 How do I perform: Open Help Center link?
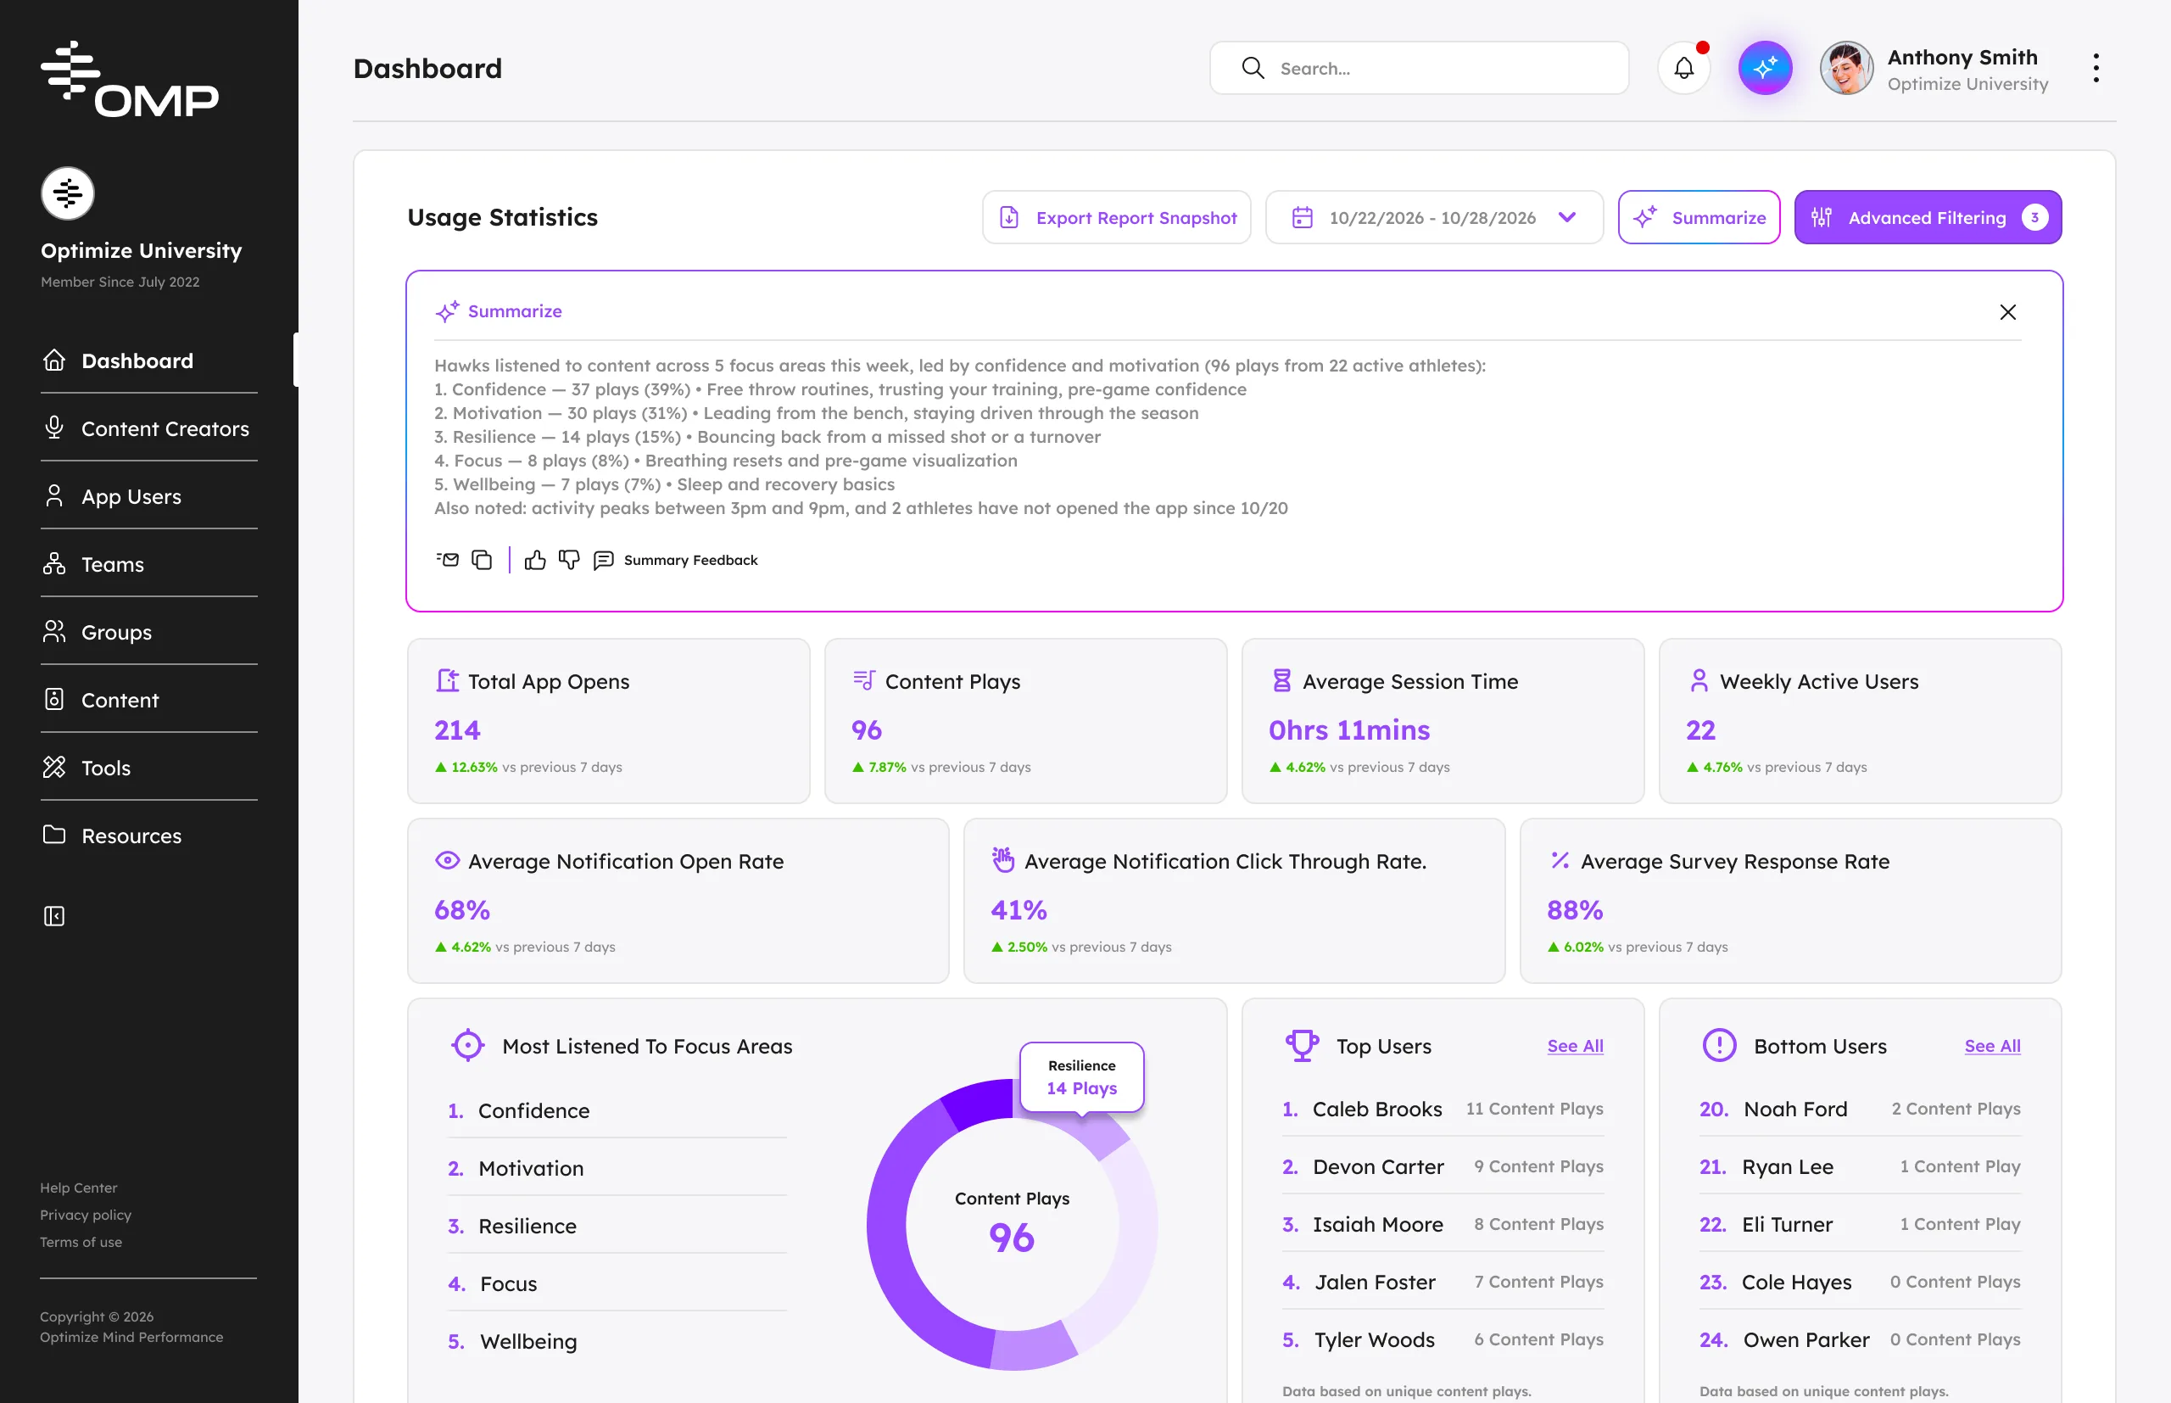point(78,1188)
